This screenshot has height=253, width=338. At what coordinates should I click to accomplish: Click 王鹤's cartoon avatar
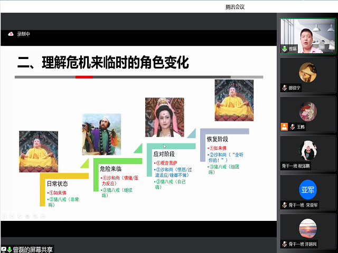pos(308,111)
